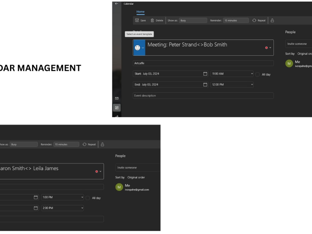Toggle the All day checkbox in bottom window
The width and height of the screenshot is (312, 234).
(x=88, y=198)
